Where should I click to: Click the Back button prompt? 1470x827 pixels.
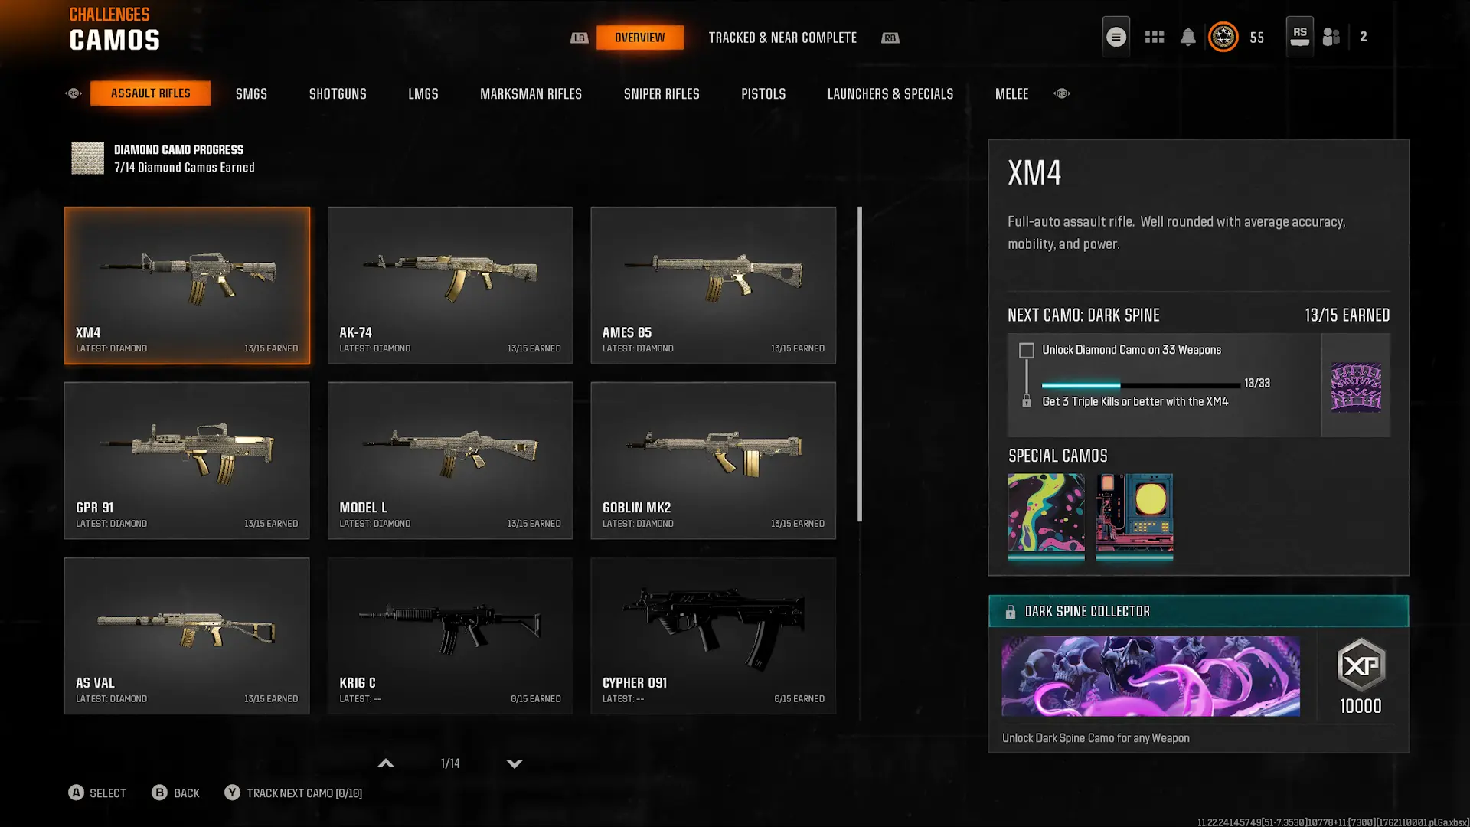coord(176,793)
